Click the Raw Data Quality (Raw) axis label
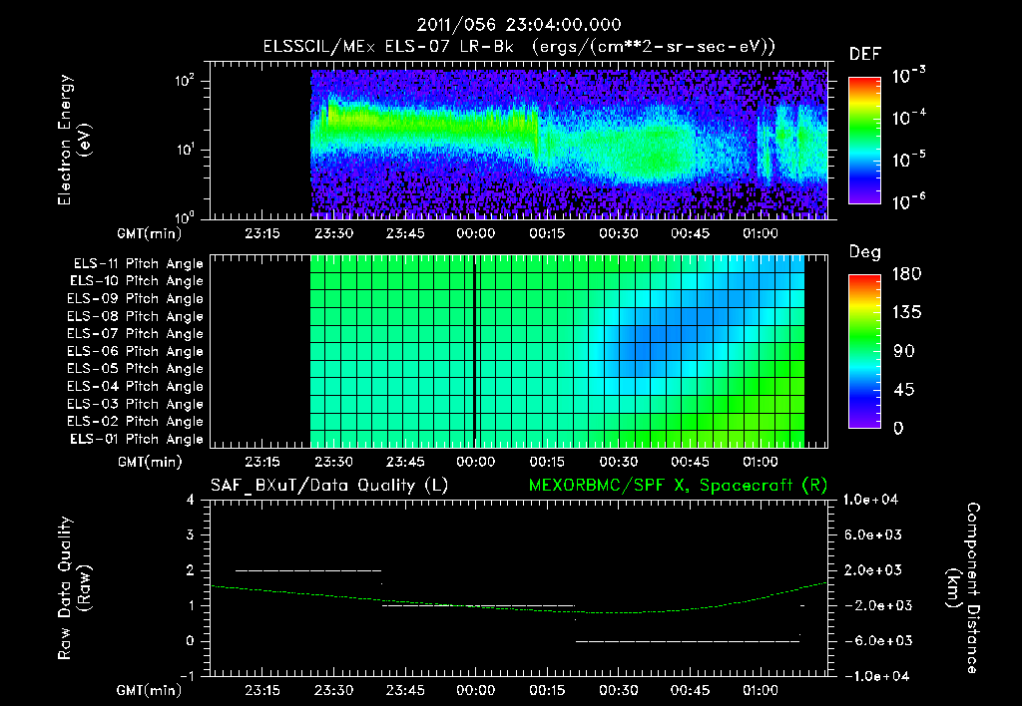Viewport: 1022px width, 706px height. (x=75, y=588)
